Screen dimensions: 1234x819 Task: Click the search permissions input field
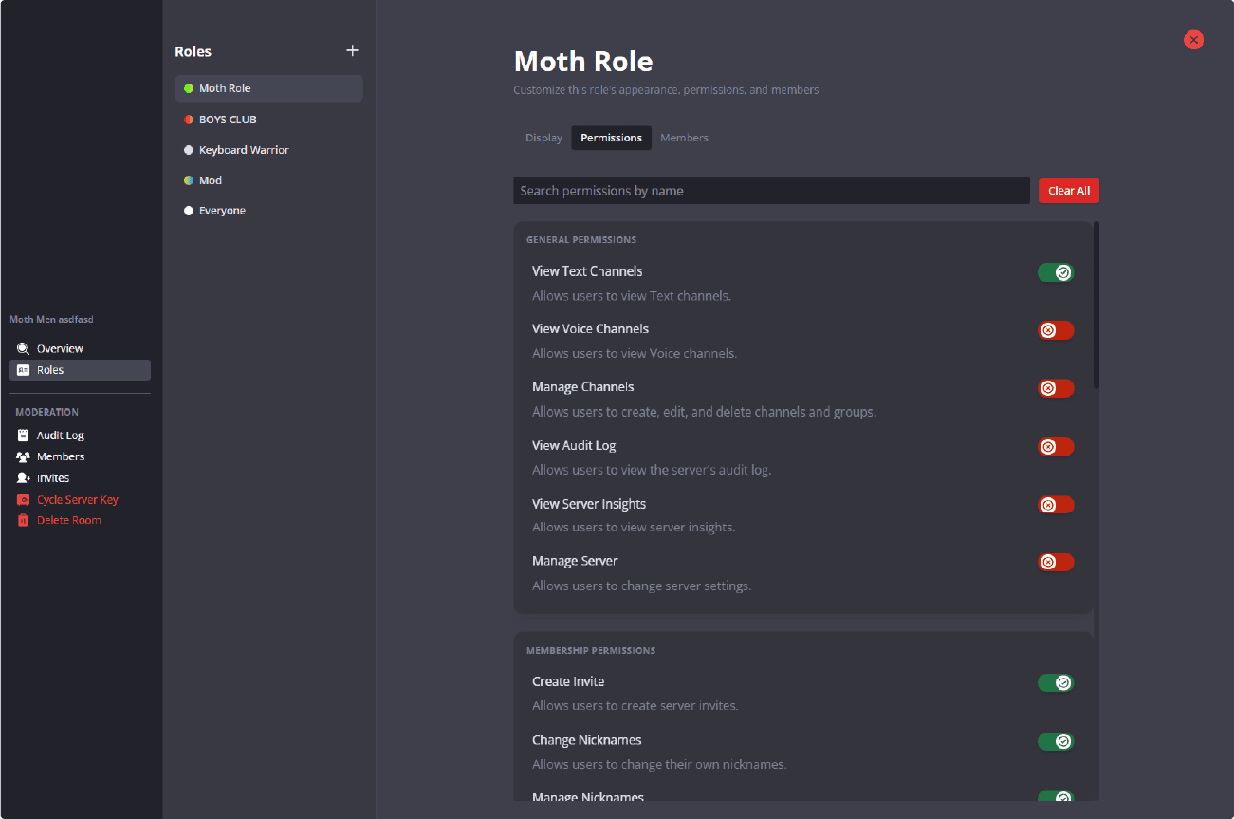click(771, 190)
